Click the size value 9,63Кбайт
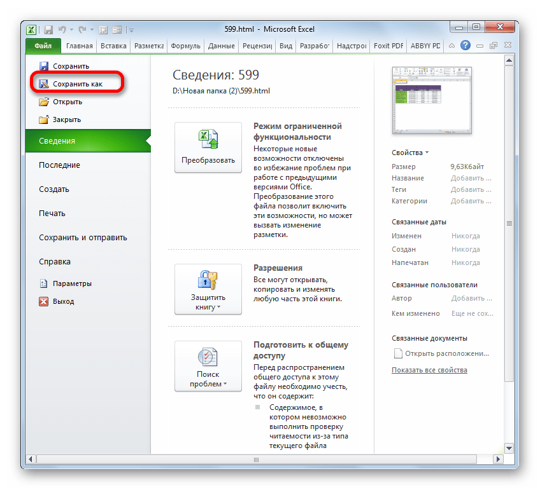This screenshot has width=540, height=490. point(467,167)
